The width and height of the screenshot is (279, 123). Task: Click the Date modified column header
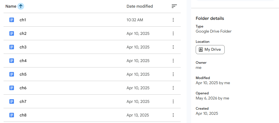coord(140,7)
